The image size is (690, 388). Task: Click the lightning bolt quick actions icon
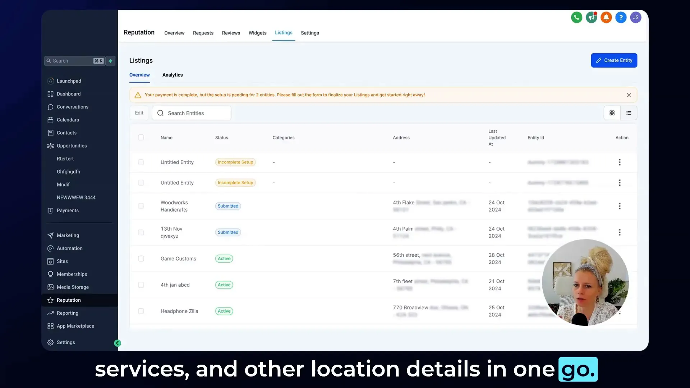point(110,61)
